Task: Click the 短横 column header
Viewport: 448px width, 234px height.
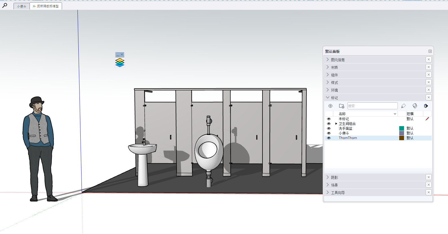Action: point(410,114)
